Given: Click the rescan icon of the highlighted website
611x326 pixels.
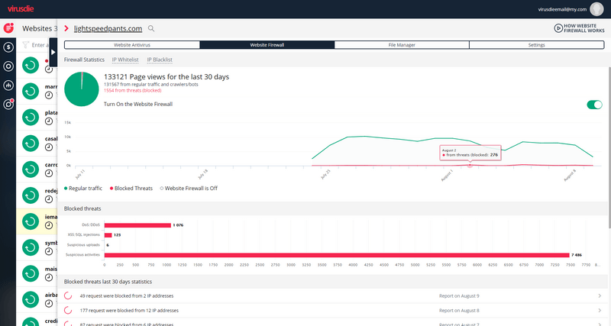Looking at the screenshot, I should point(31,221).
